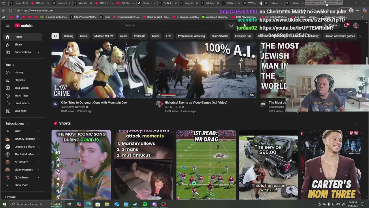Screen dimensions: 369x208
Task: Select the Action-adventure games chip
Action: tap(340, 36)
